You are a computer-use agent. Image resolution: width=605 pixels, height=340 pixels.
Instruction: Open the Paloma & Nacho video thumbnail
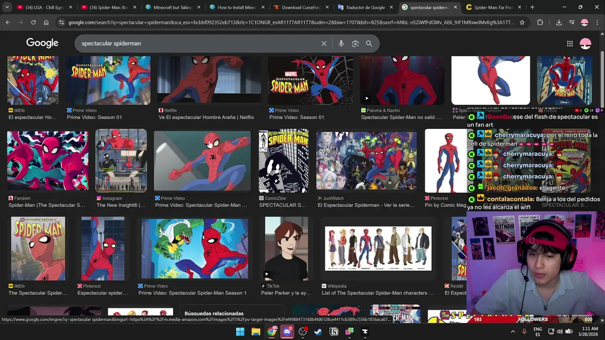tap(402, 80)
